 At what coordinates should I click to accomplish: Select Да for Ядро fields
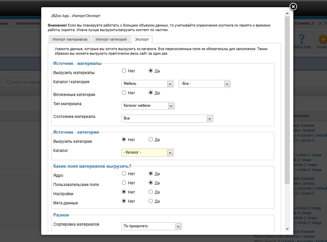(x=151, y=173)
